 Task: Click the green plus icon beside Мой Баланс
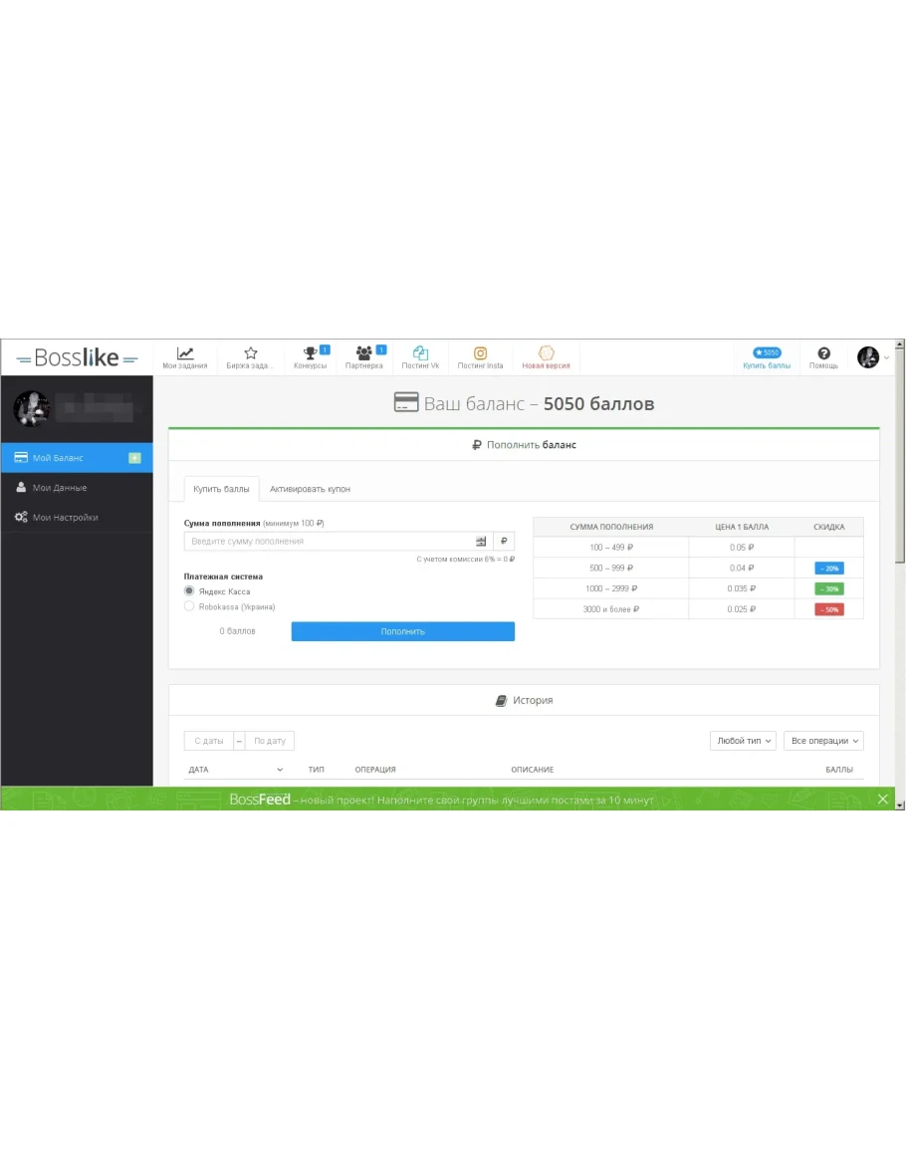tap(135, 458)
